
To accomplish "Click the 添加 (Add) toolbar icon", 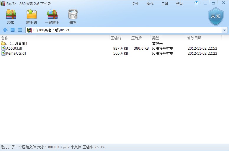I will 11,14.
